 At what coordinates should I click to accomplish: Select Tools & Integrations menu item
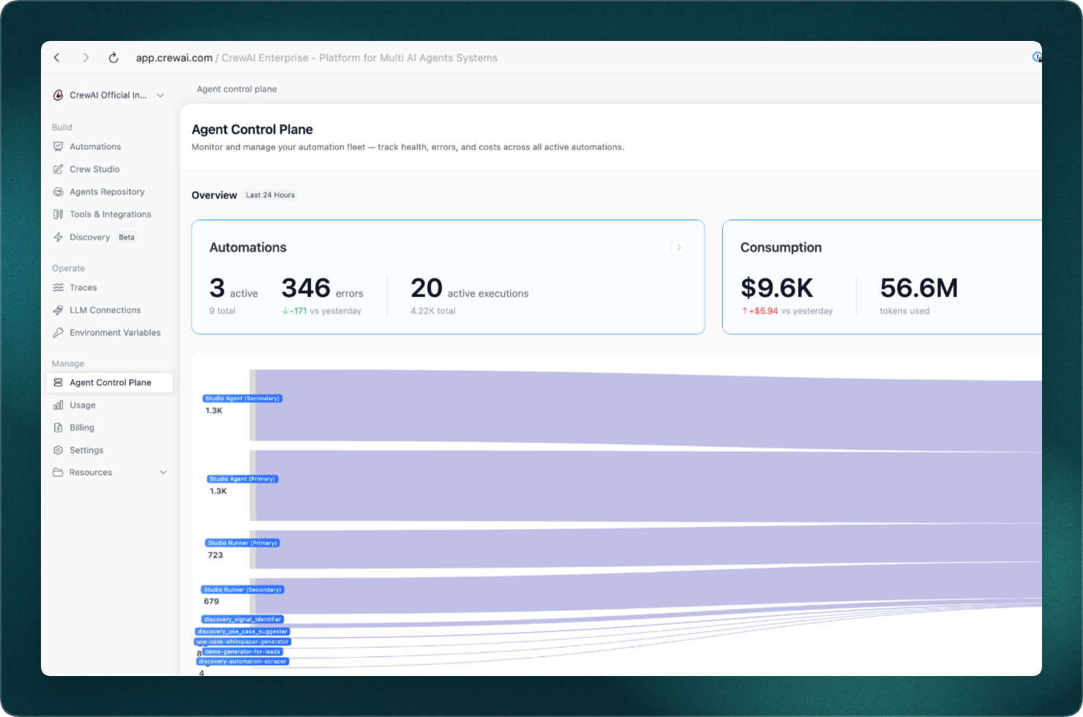[x=110, y=214]
